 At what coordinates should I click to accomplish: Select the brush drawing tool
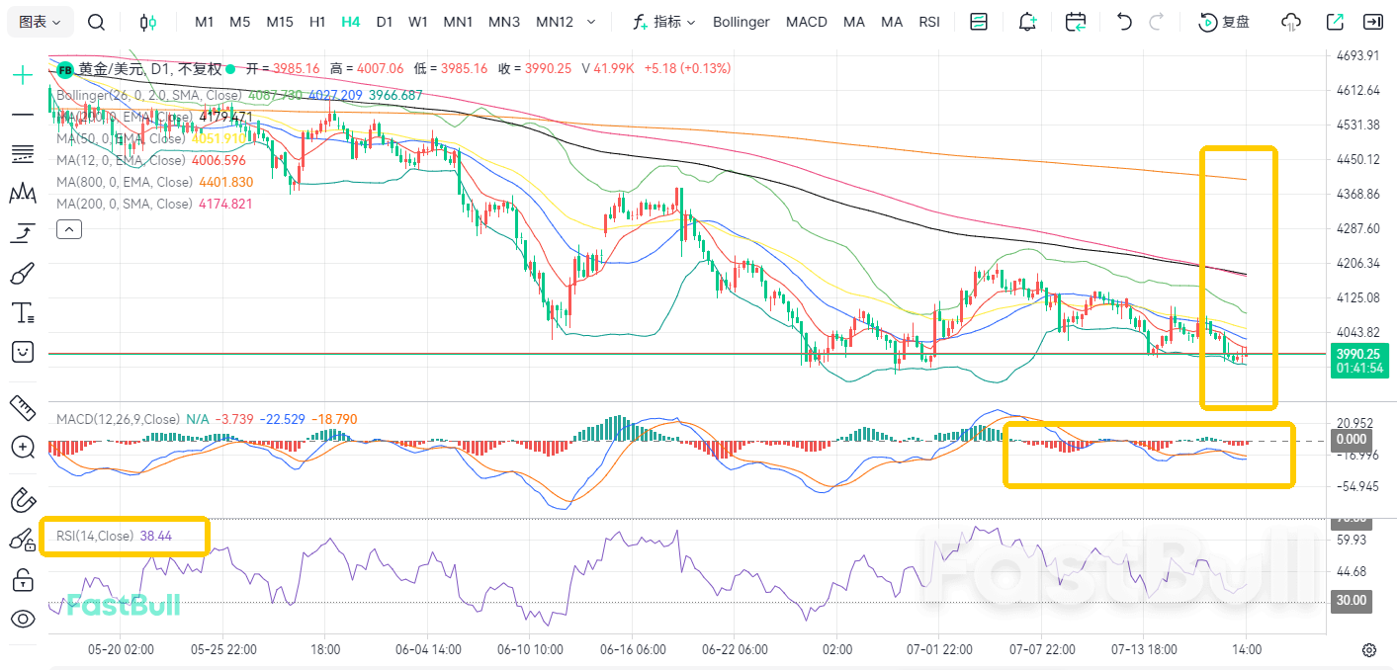[22, 274]
